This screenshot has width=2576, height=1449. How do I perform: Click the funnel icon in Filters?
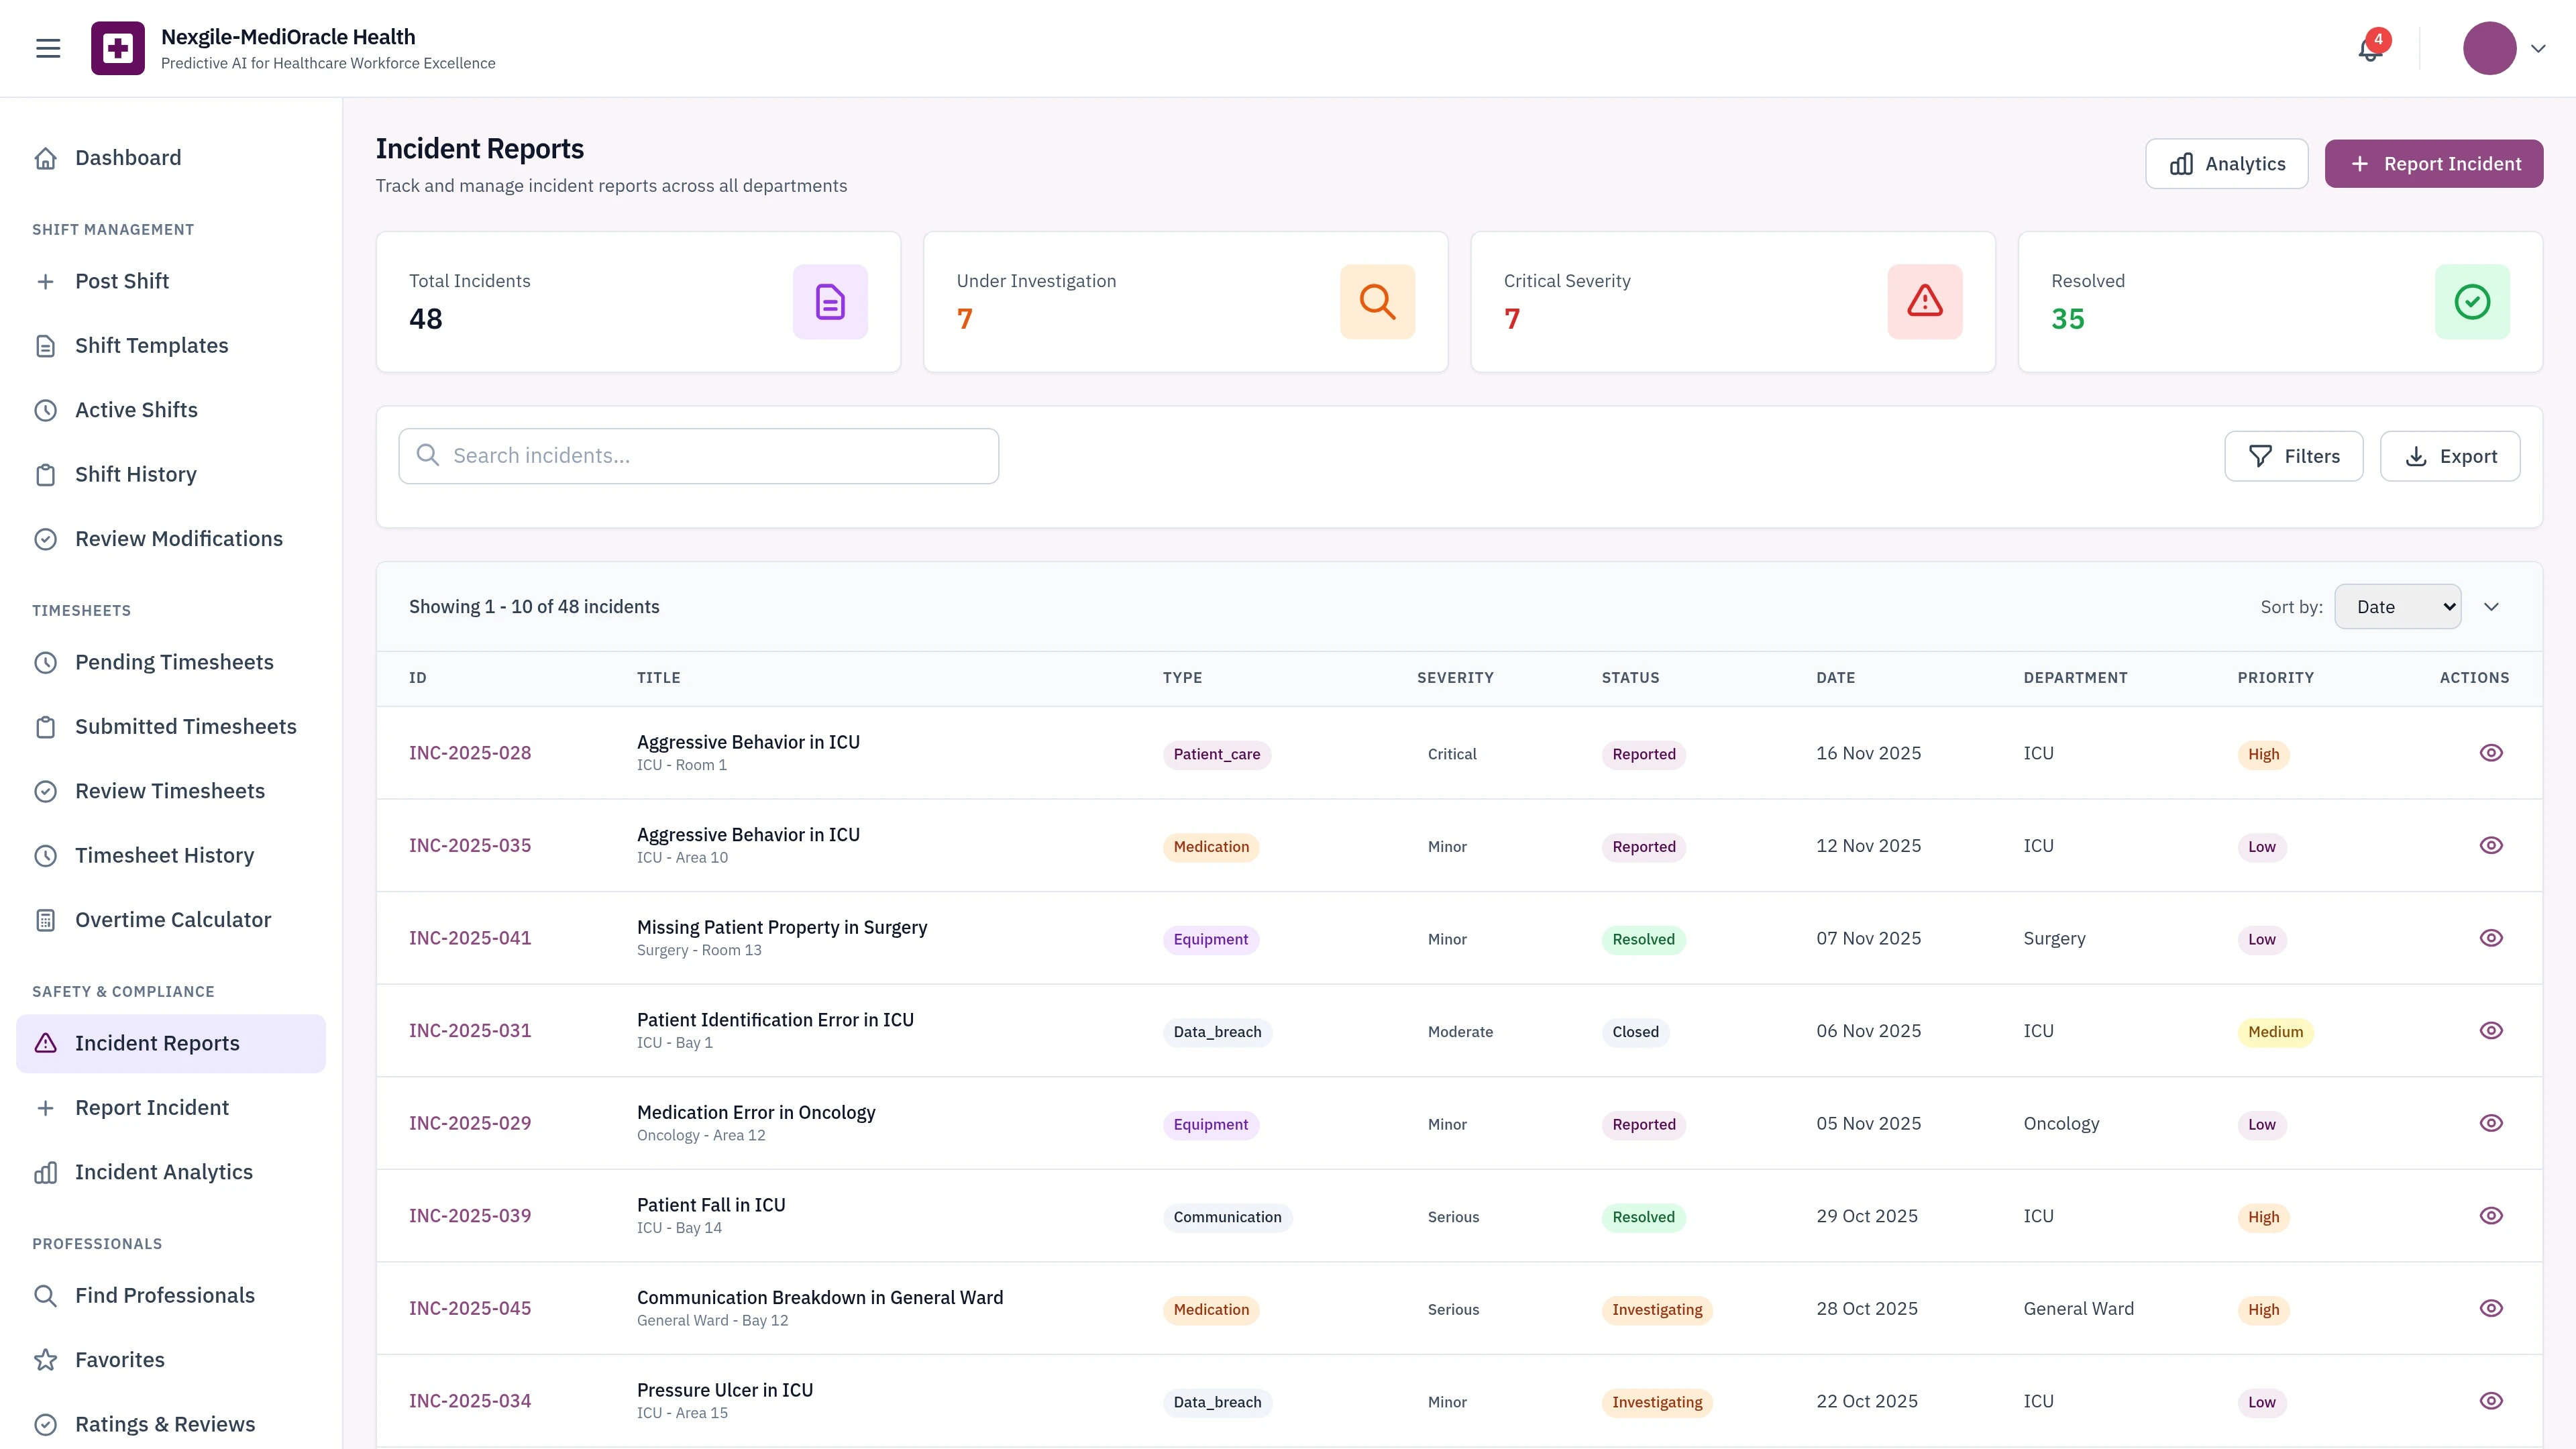(x=2260, y=456)
